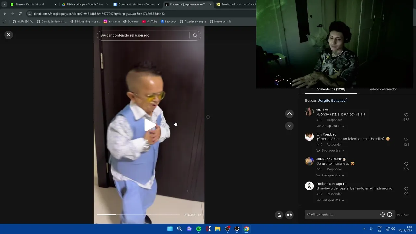The width and height of the screenshot is (416, 234).
Task: Click the @ mention icon in comment box
Action: (383, 214)
